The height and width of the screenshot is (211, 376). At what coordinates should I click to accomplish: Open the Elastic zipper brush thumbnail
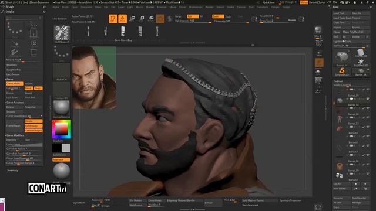coord(62,34)
